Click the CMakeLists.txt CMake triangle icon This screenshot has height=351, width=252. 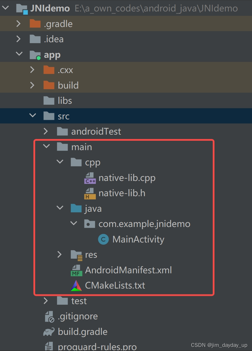click(76, 286)
